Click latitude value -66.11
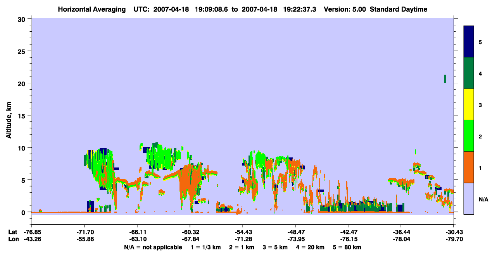Screen dimensions: 504x258 tap(137, 232)
